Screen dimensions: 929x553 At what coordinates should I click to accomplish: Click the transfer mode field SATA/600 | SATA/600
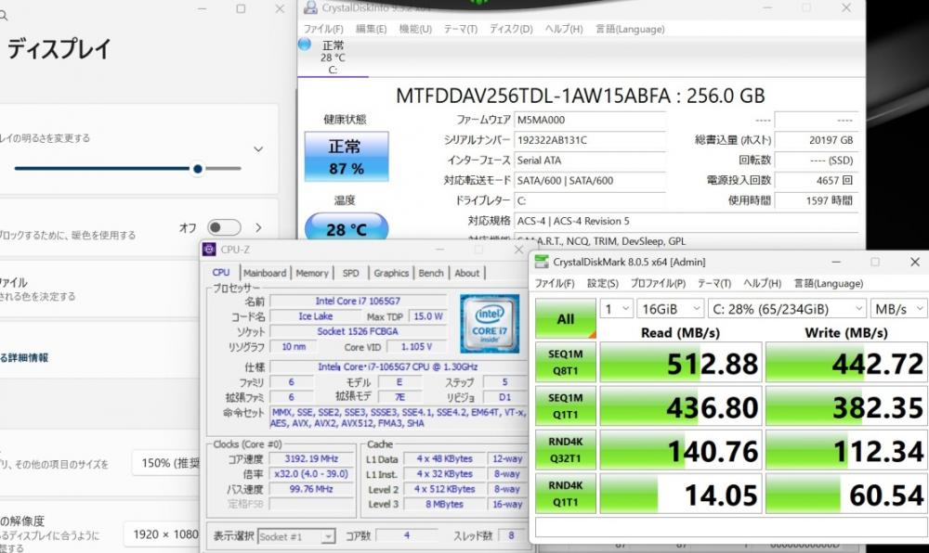590,180
